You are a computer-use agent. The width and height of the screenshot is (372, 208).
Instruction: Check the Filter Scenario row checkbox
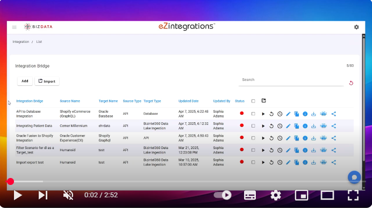[253, 150]
